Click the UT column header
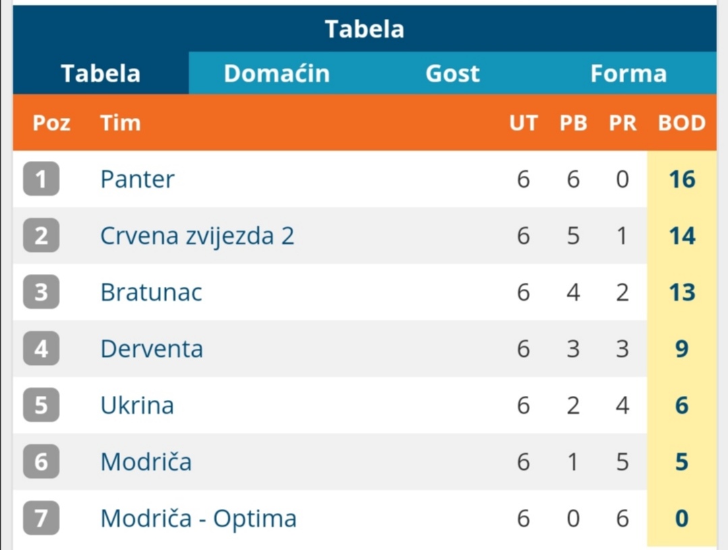Image resolution: width=728 pixels, height=550 pixels. [523, 123]
